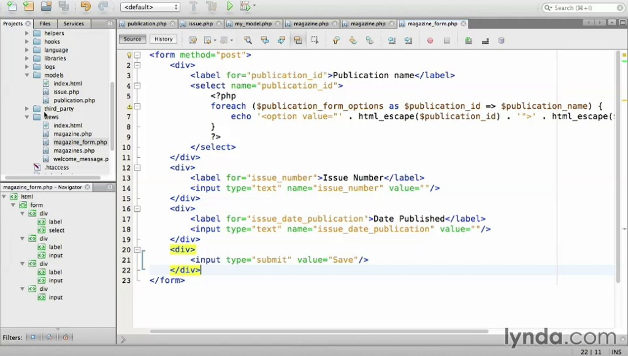Click Previous Bookmark icon
628x356 pixels.
point(336,40)
